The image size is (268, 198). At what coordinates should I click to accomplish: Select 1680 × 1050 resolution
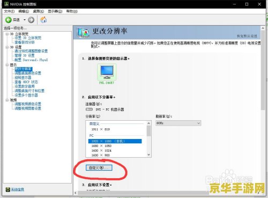coord(101,146)
